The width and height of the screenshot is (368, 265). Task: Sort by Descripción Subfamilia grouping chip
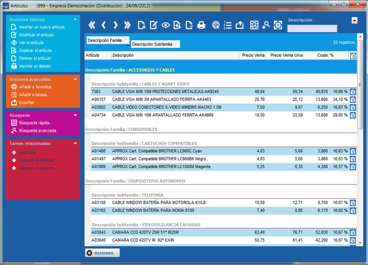click(155, 44)
